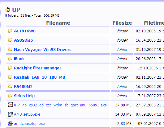Click the 16.09.2005 date of RS480M2
164x128 pixels.
(150, 86)
